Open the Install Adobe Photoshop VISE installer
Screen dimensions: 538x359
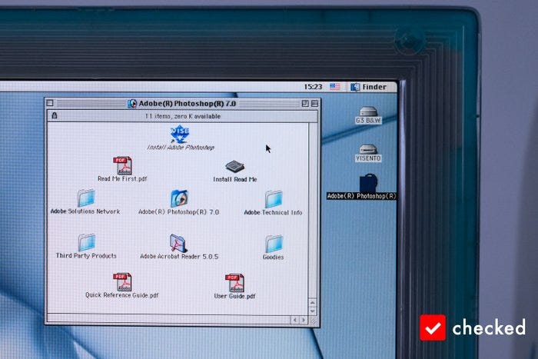pyautogui.click(x=179, y=135)
